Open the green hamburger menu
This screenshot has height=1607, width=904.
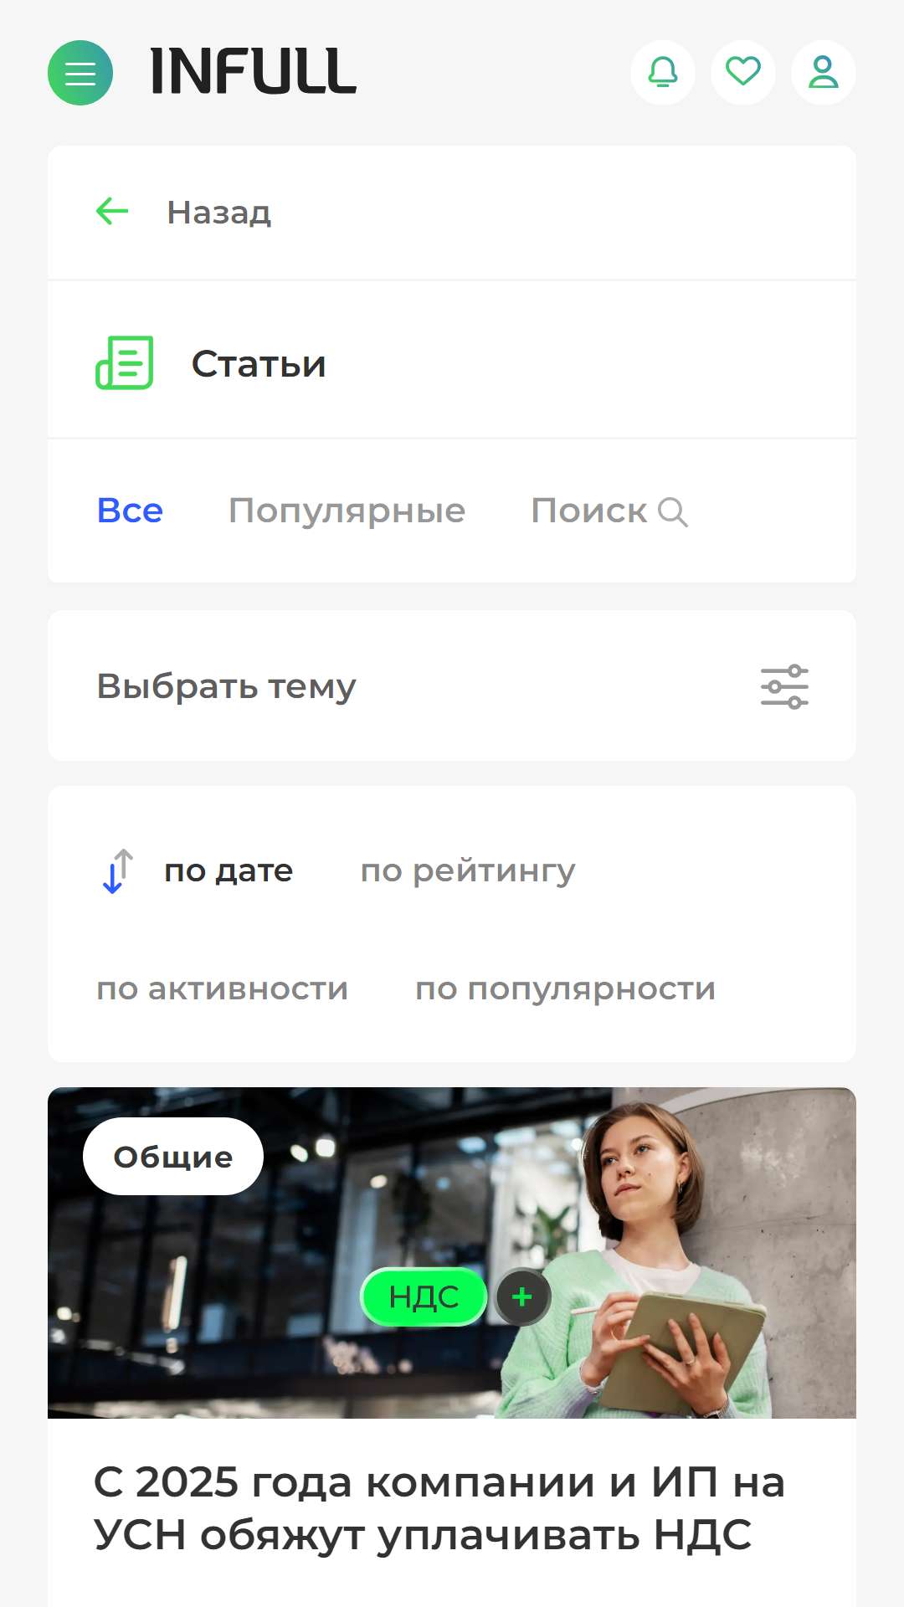pyautogui.click(x=80, y=73)
